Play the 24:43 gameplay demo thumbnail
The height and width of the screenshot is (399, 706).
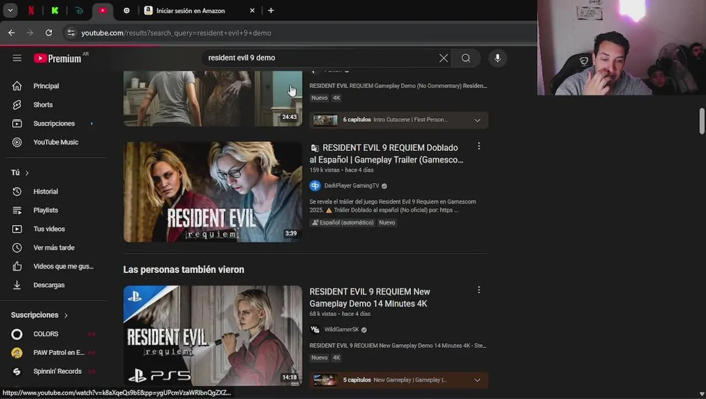213,99
